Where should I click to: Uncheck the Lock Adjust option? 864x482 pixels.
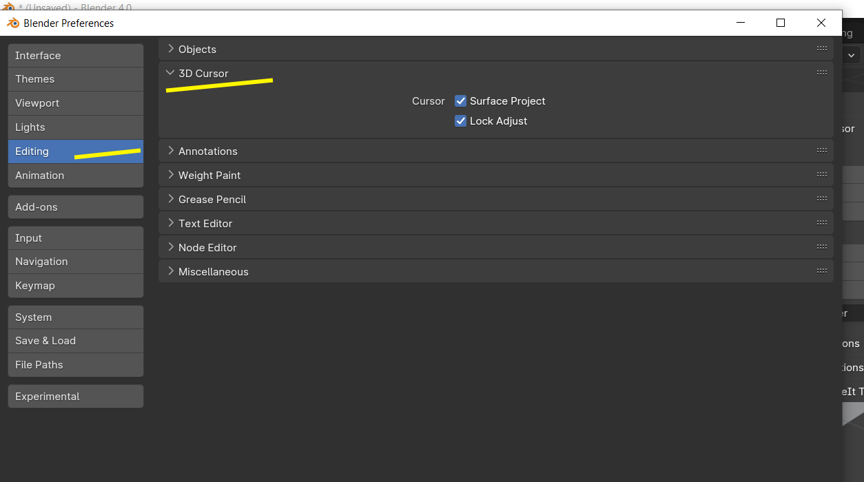tap(461, 121)
